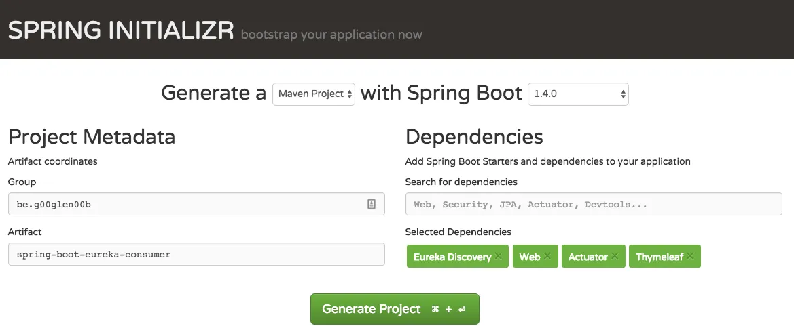Screen dimensions: 794x332
Task: Delete Thymeleaf via its X icon
Action: 690,256
